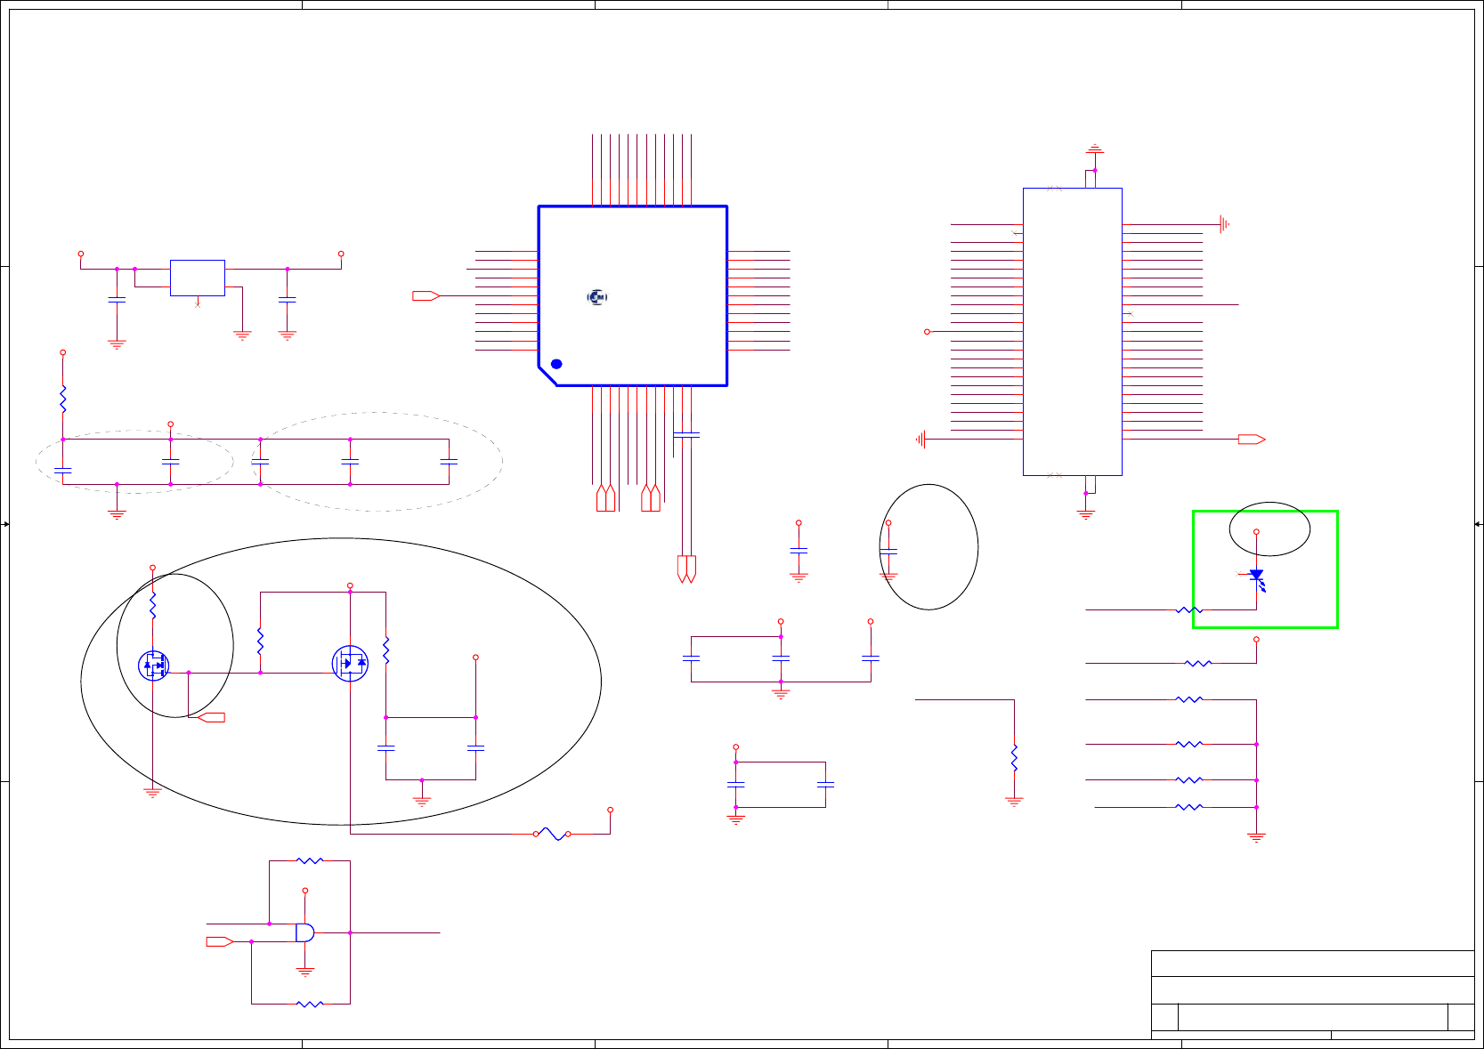The height and width of the screenshot is (1049, 1484).
Task: Select the ground symbol left of the connector
Action: coord(921,439)
